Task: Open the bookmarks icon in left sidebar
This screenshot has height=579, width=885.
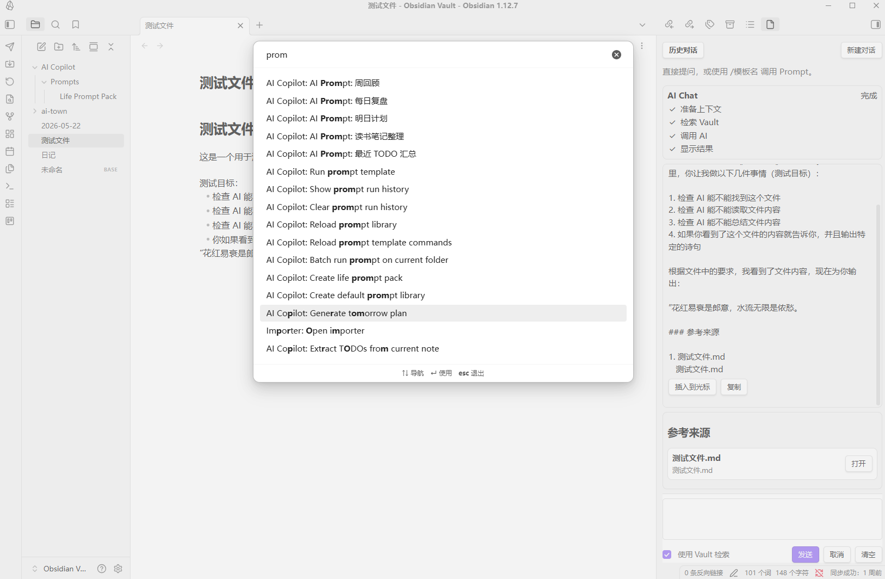Action: click(76, 24)
